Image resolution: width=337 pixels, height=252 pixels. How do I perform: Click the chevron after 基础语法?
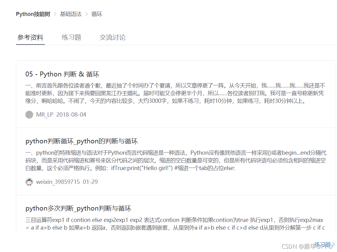click(x=87, y=14)
